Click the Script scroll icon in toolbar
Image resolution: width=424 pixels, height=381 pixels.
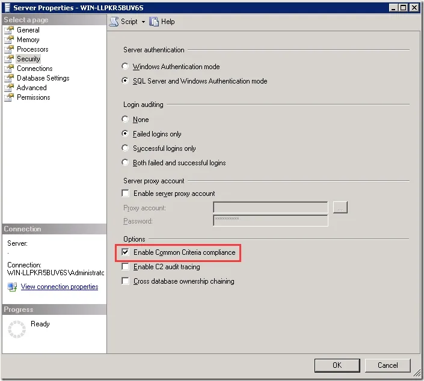(x=114, y=22)
